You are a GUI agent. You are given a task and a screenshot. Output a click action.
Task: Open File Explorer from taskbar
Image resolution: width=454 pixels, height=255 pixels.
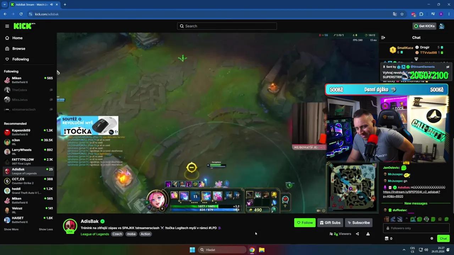pyautogui.click(x=261, y=250)
